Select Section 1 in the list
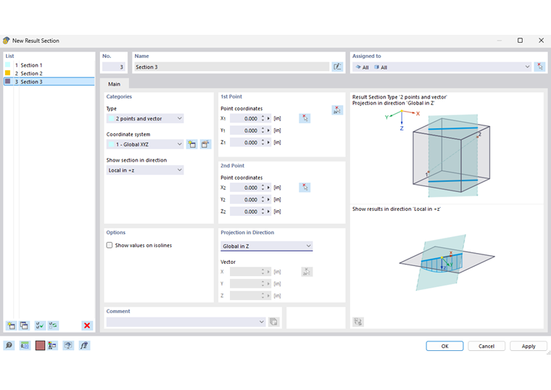The height and width of the screenshot is (390, 551). pos(49,65)
